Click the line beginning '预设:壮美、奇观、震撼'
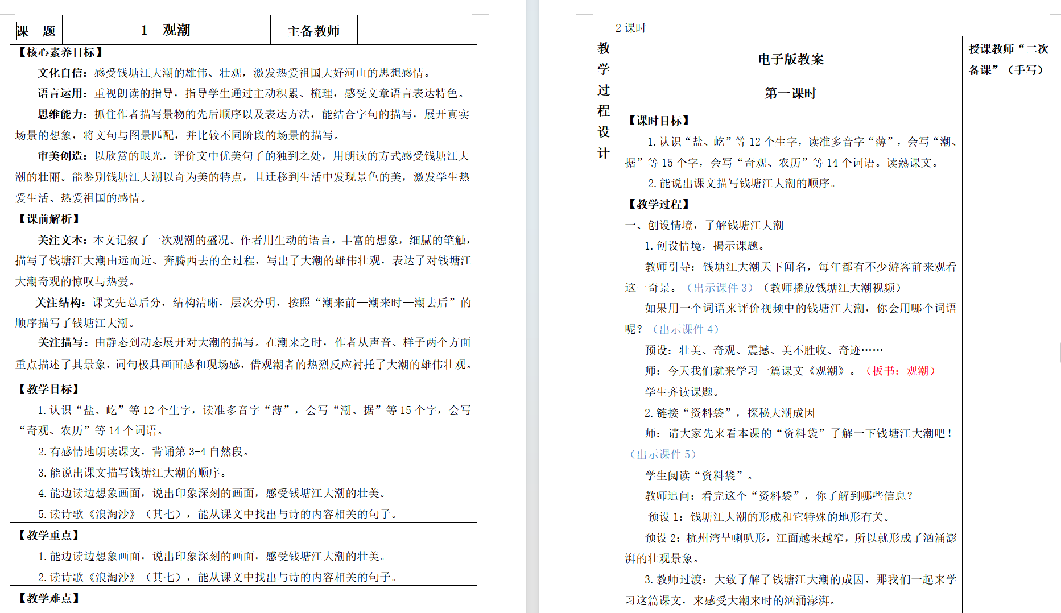 764,350
